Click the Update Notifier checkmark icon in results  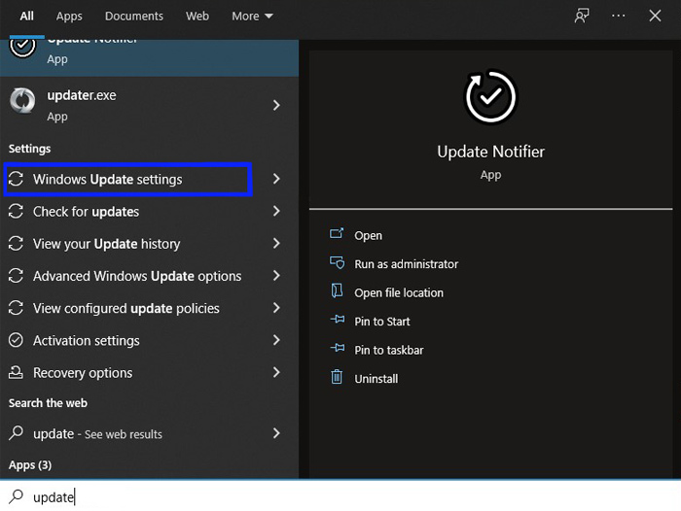[22, 47]
